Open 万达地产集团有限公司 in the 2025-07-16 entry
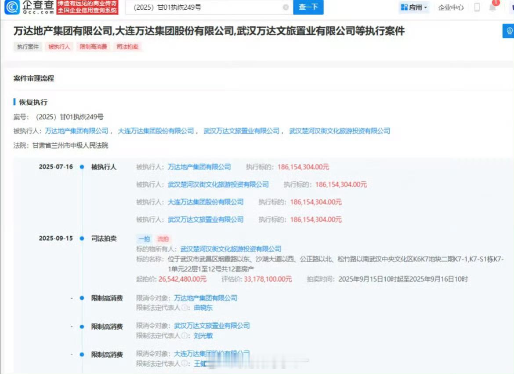514x374 pixels. pos(199,167)
